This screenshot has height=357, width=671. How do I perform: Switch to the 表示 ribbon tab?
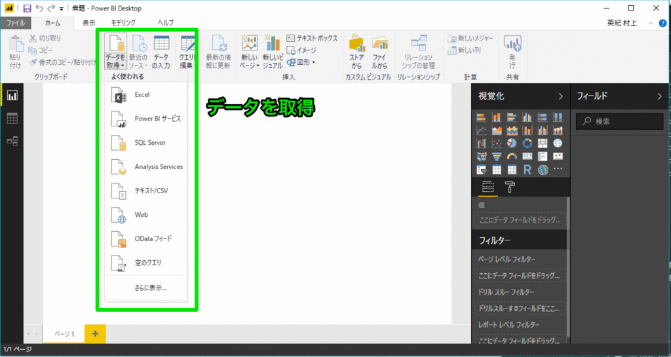coord(89,23)
